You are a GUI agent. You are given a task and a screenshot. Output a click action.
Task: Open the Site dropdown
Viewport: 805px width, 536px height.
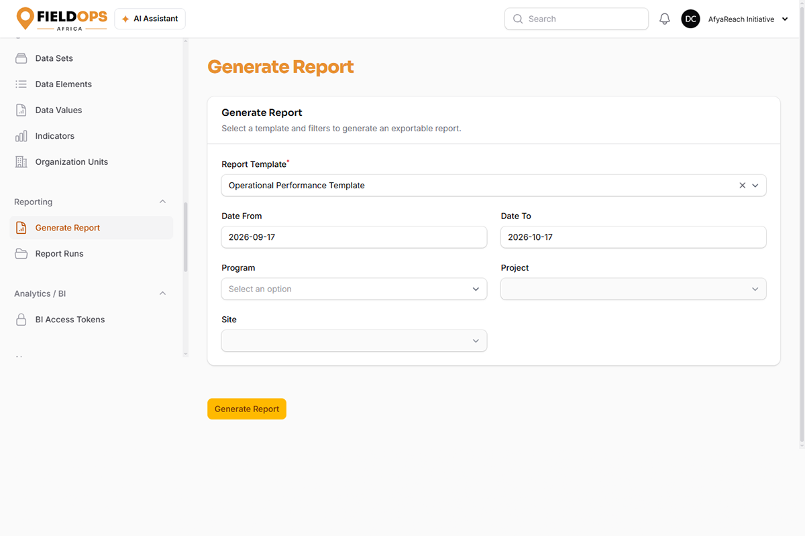pyautogui.click(x=354, y=340)
